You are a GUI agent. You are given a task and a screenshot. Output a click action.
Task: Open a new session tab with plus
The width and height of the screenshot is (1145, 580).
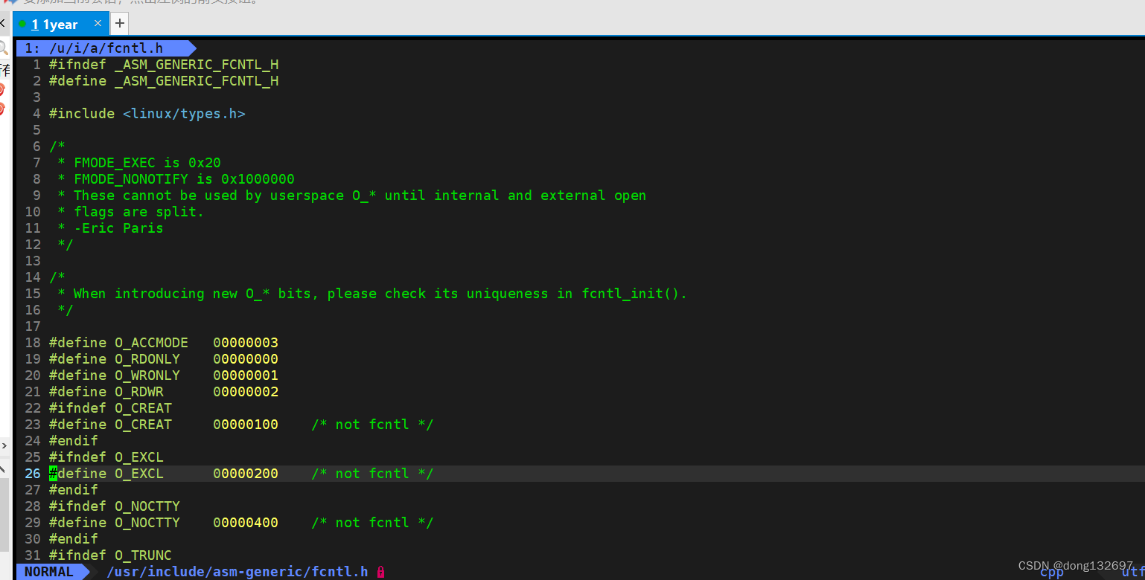[119, 24]
